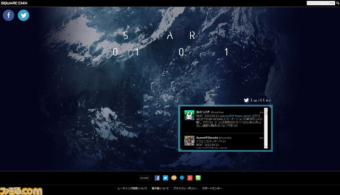Share via the green LINE icon
This screenshot has width=340, height=195.
click(x=198, y=178)
